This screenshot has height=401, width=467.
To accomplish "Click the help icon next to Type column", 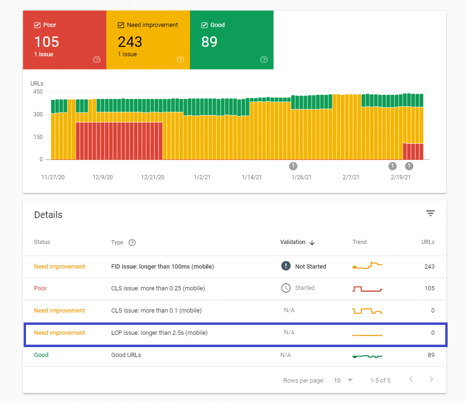I will [131, 242].
